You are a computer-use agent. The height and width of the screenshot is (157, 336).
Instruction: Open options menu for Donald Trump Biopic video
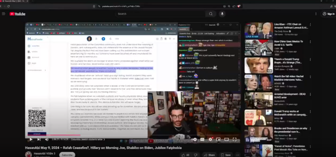[x=310, y=59]
